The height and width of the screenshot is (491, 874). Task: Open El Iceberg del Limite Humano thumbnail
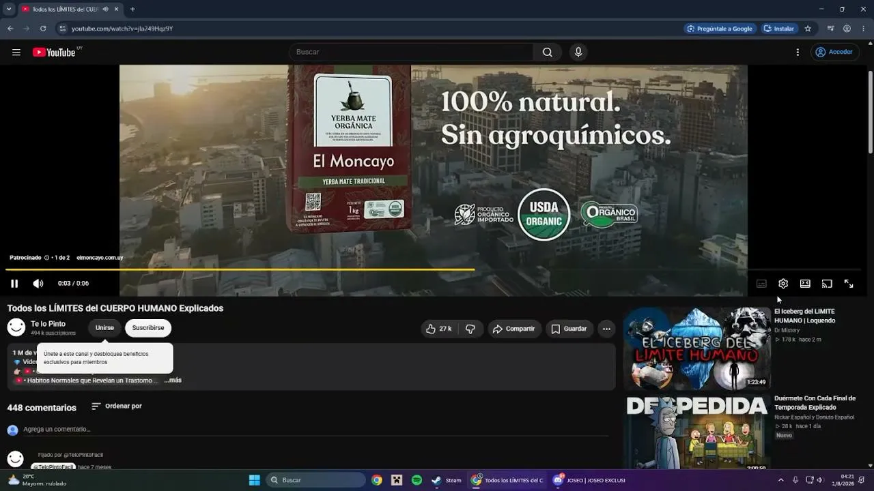pos(697,348)
